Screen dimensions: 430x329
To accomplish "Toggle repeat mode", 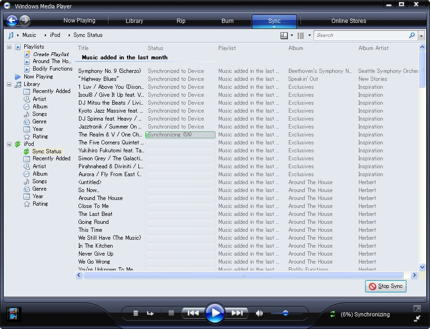I will pos(150,313).
